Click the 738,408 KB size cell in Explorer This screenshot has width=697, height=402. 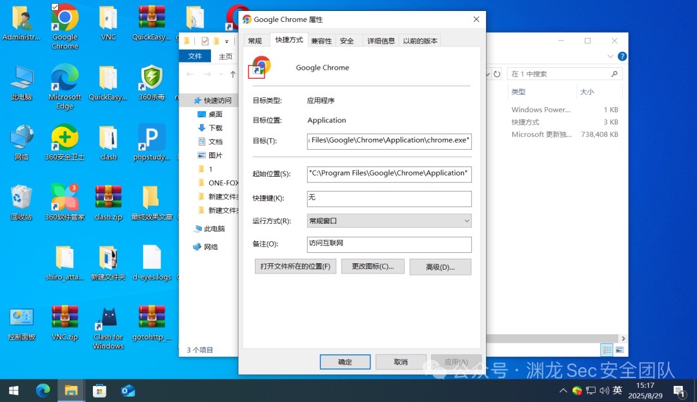[x=599, y=134]
